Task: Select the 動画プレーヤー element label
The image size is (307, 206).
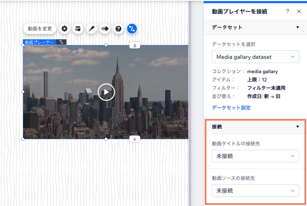Action: pyautogui.click(x=40, y=42)
